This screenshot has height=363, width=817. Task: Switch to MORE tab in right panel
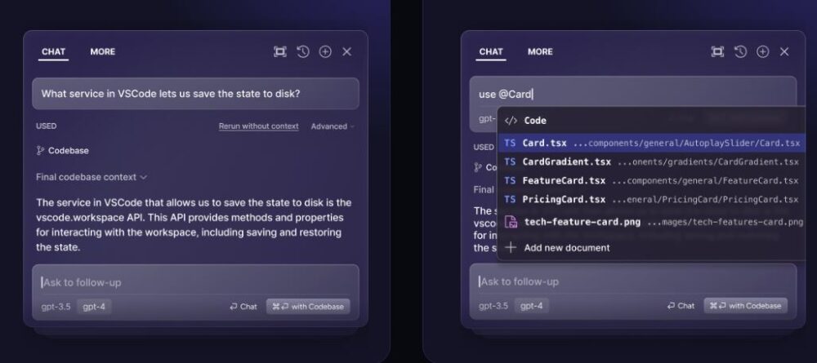[540, 51]
